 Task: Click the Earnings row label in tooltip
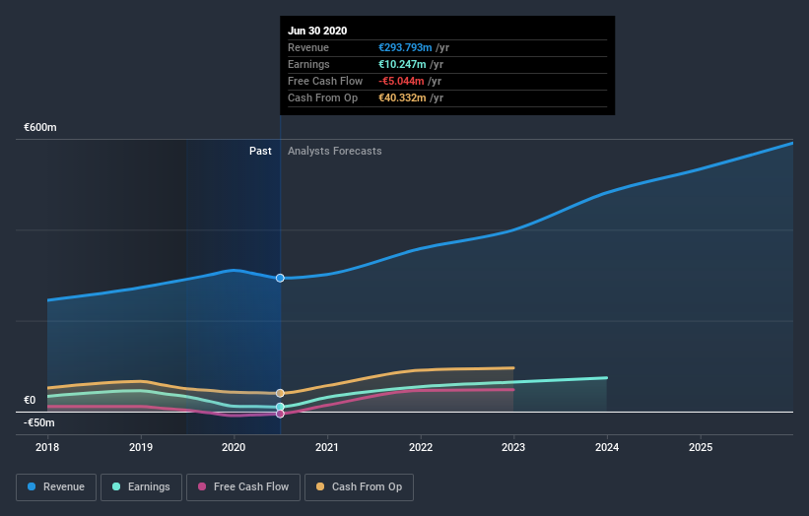308,64
